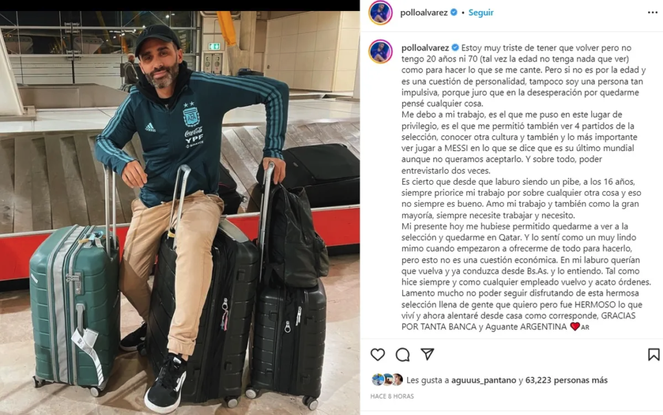The height and width of the screenshot is (415, 663).
Task: View list of 63,223 personas más likes
Action: (566, 380)
